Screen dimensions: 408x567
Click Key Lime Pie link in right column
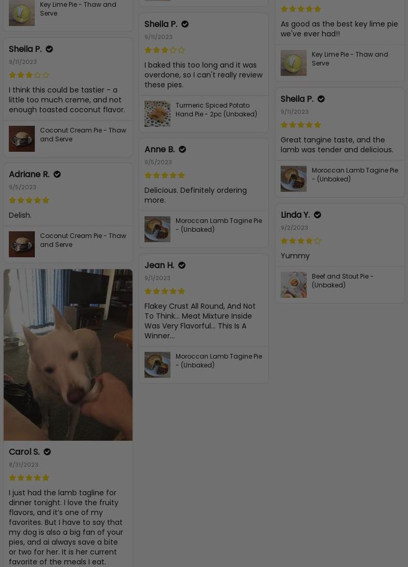click(350, 59)
